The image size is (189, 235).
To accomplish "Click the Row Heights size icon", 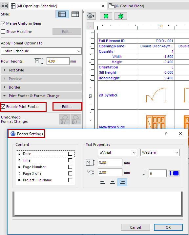I will (x=39, y=61).
